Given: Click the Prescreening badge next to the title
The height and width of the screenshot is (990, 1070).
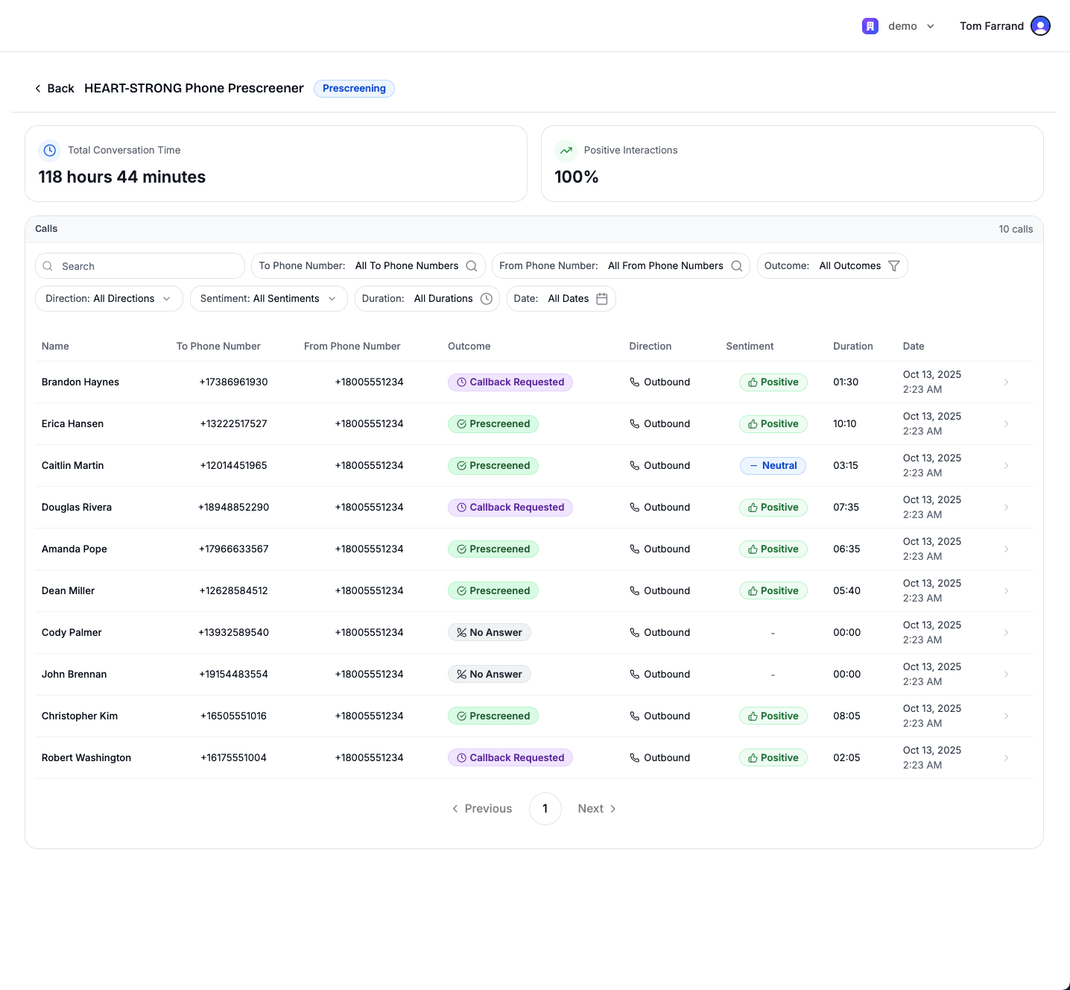Looking at the screenshot, I should [354, 89].
